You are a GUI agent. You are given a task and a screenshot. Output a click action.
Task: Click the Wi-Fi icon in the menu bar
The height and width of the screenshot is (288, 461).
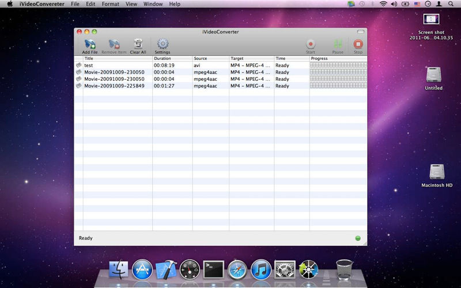pyautogui.click(x=383, y=4)
